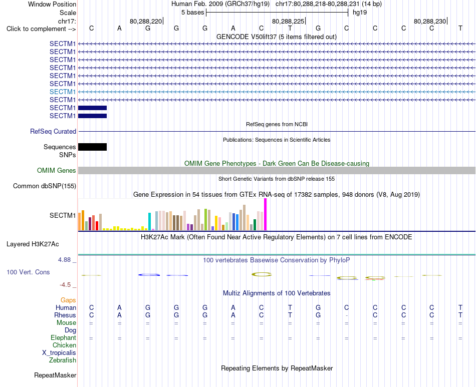This screenshot has width=476, height=387.
Task: Click the 4.88 upper conservation scale value
Action: click(64, 260)
